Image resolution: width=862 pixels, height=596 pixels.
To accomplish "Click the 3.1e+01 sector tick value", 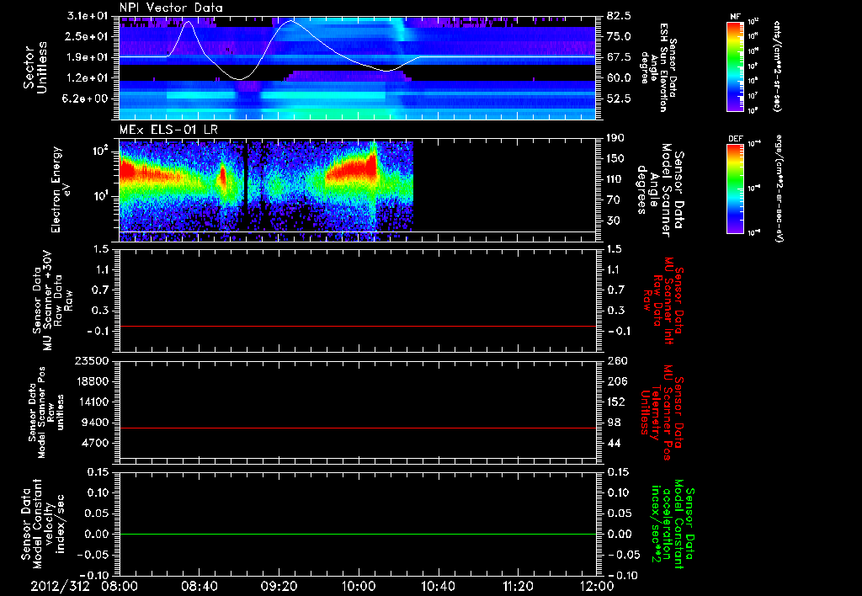I will click(x=88, y=16).
